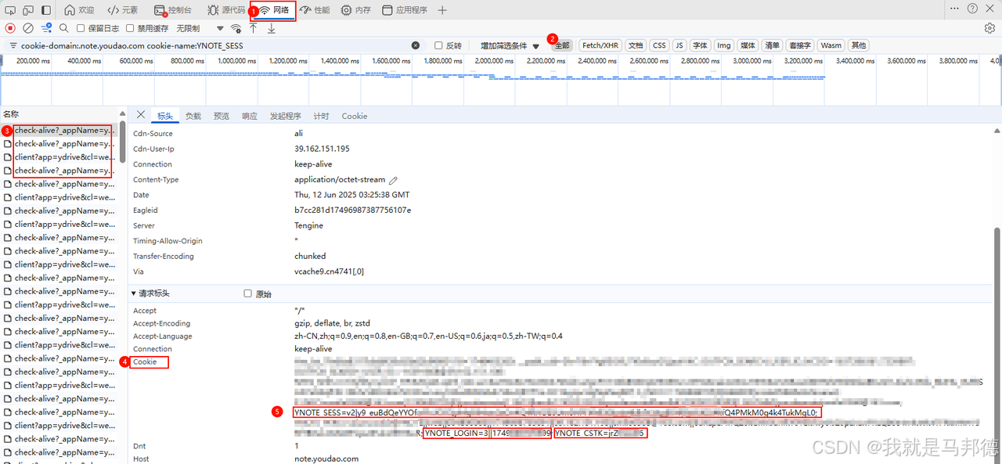Filter requests by 套接字 sockets

tap(800, 45)
